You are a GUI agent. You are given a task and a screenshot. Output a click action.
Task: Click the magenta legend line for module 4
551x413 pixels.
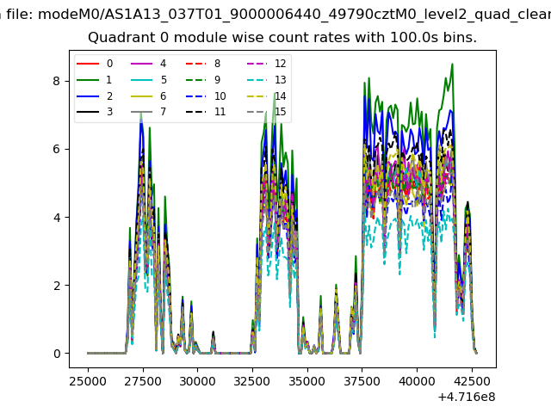pos(141,64)
